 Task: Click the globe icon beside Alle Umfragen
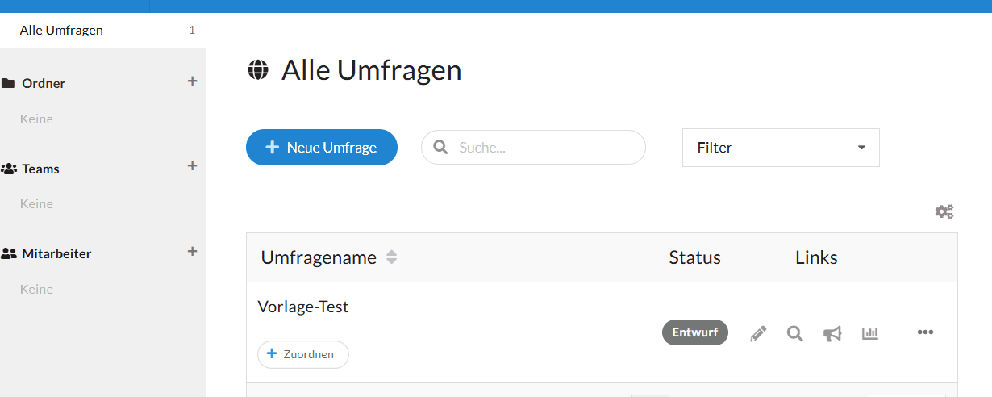pos(257,70)
